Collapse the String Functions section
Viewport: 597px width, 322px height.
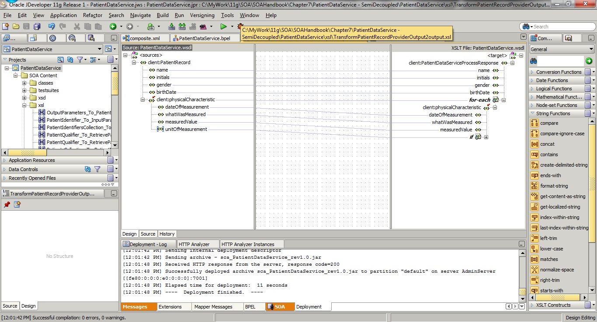coord(532,113)
